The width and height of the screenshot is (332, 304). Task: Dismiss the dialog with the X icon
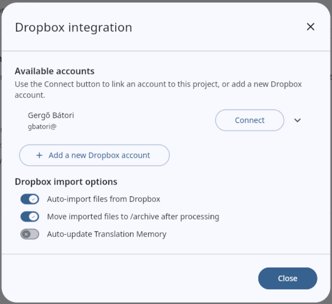(x=311, y=27)
